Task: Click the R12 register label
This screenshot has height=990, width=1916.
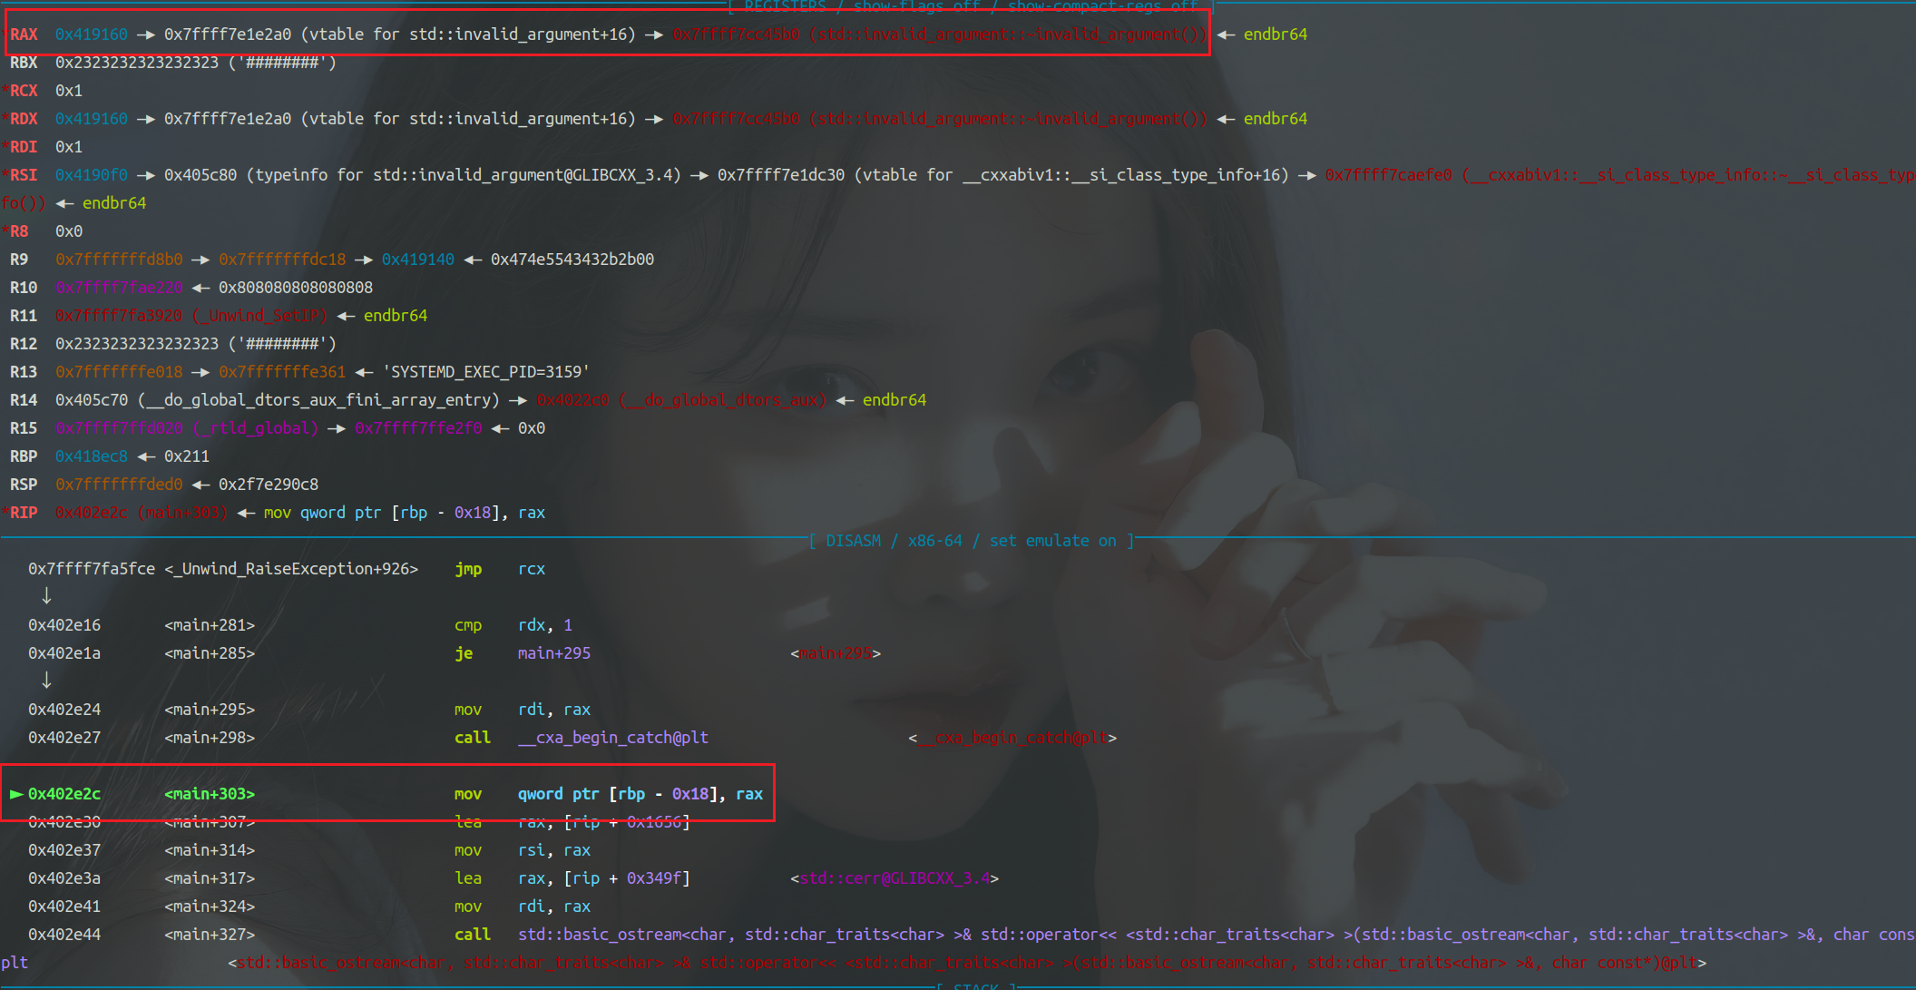Action: click(x=24, y=344)
